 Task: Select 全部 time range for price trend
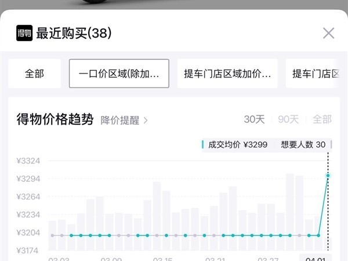point(322,119)
